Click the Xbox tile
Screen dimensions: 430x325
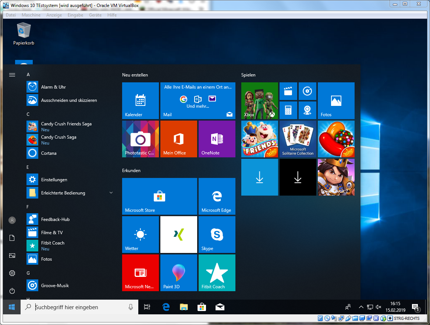pyautogui.click(x=259, y=101)
